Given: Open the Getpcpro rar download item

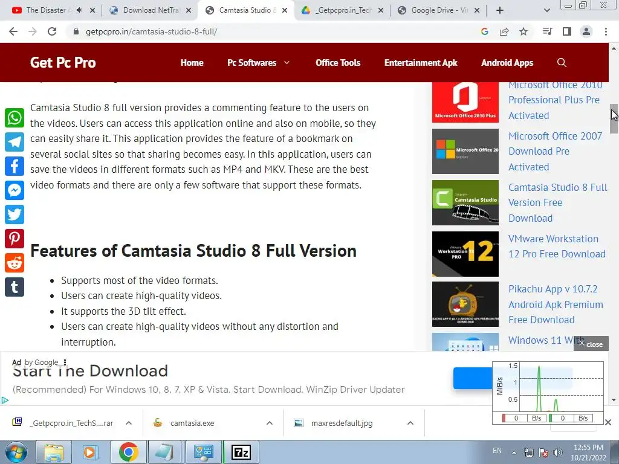Looking at the screenshot, I should point(71,423).
